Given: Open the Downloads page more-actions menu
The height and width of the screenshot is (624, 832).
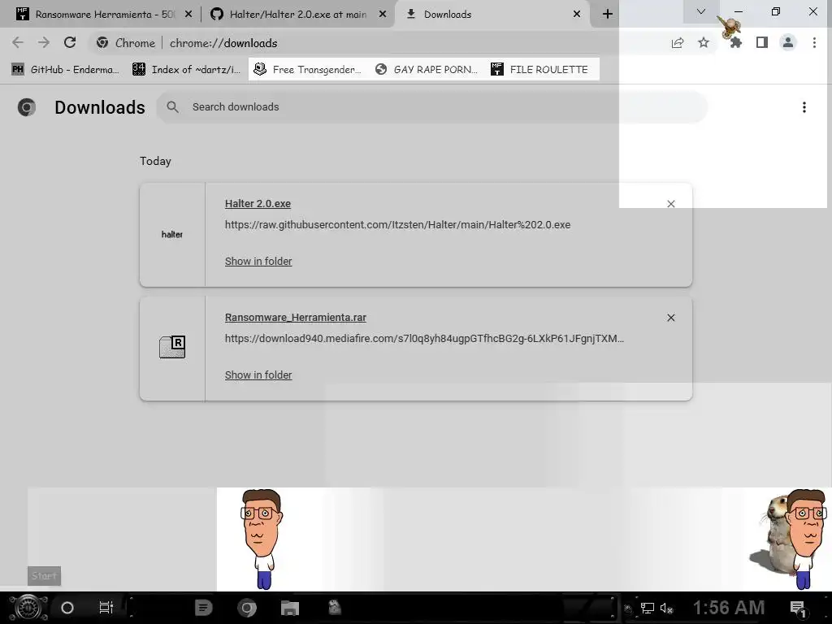Looking at the screenshot, I should [x=804, y=107].
